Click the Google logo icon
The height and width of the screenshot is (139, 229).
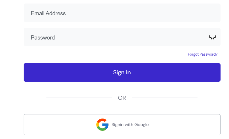pos(102,125)
